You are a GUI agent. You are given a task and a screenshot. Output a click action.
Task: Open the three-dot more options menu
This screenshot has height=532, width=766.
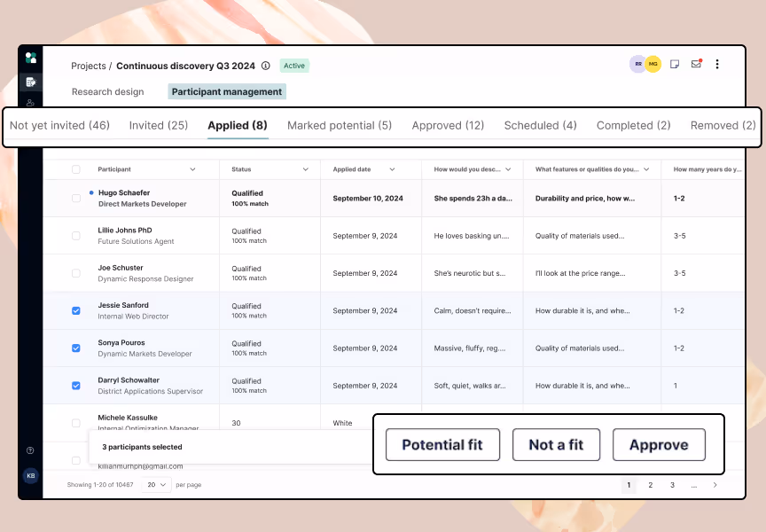tap(717, 64)
